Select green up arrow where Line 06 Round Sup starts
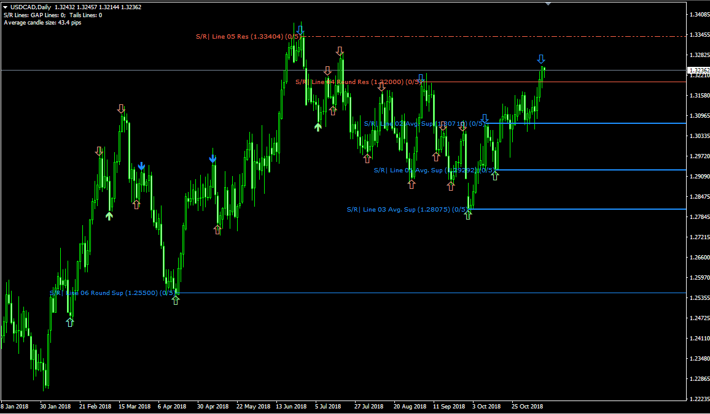 [176, 300]
